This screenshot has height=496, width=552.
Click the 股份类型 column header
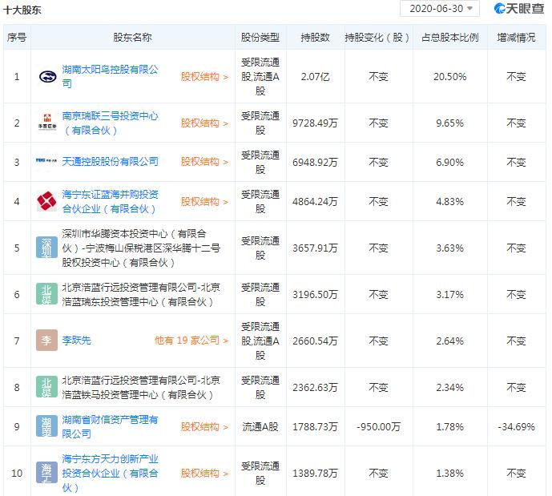pos(260,37)
